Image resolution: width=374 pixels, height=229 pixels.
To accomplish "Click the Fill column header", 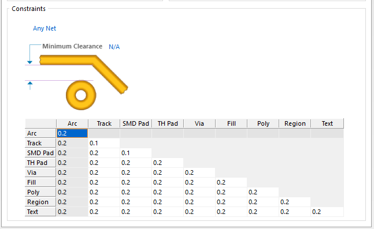I will [x=231, y=123].
